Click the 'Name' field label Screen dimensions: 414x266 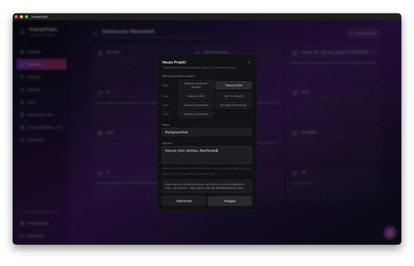[166, 125]
